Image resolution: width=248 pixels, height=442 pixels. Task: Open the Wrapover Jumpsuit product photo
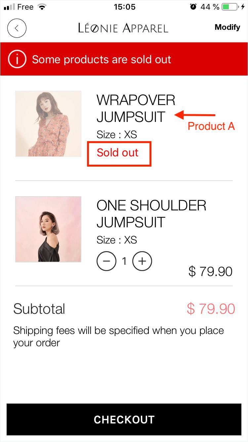[x=48, y=124]
